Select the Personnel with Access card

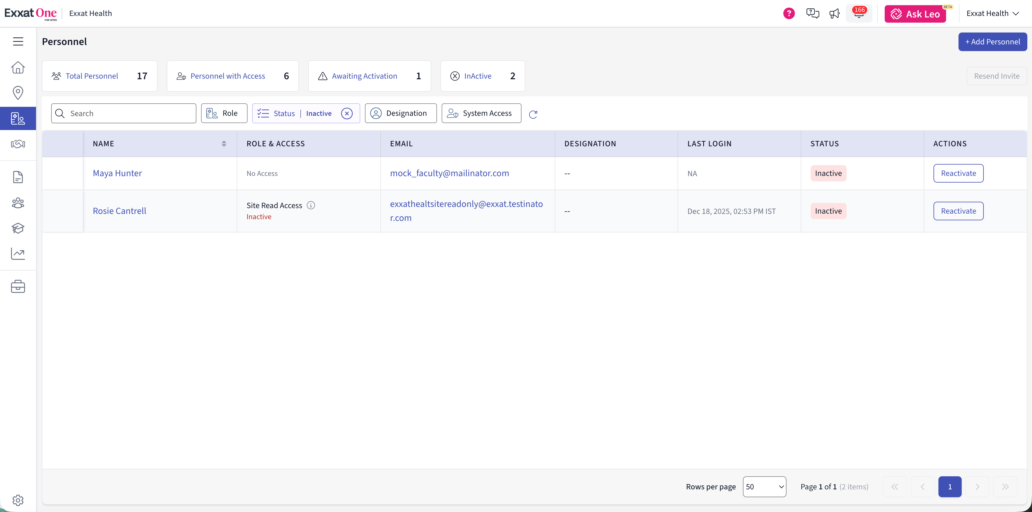tap(232, 76)
